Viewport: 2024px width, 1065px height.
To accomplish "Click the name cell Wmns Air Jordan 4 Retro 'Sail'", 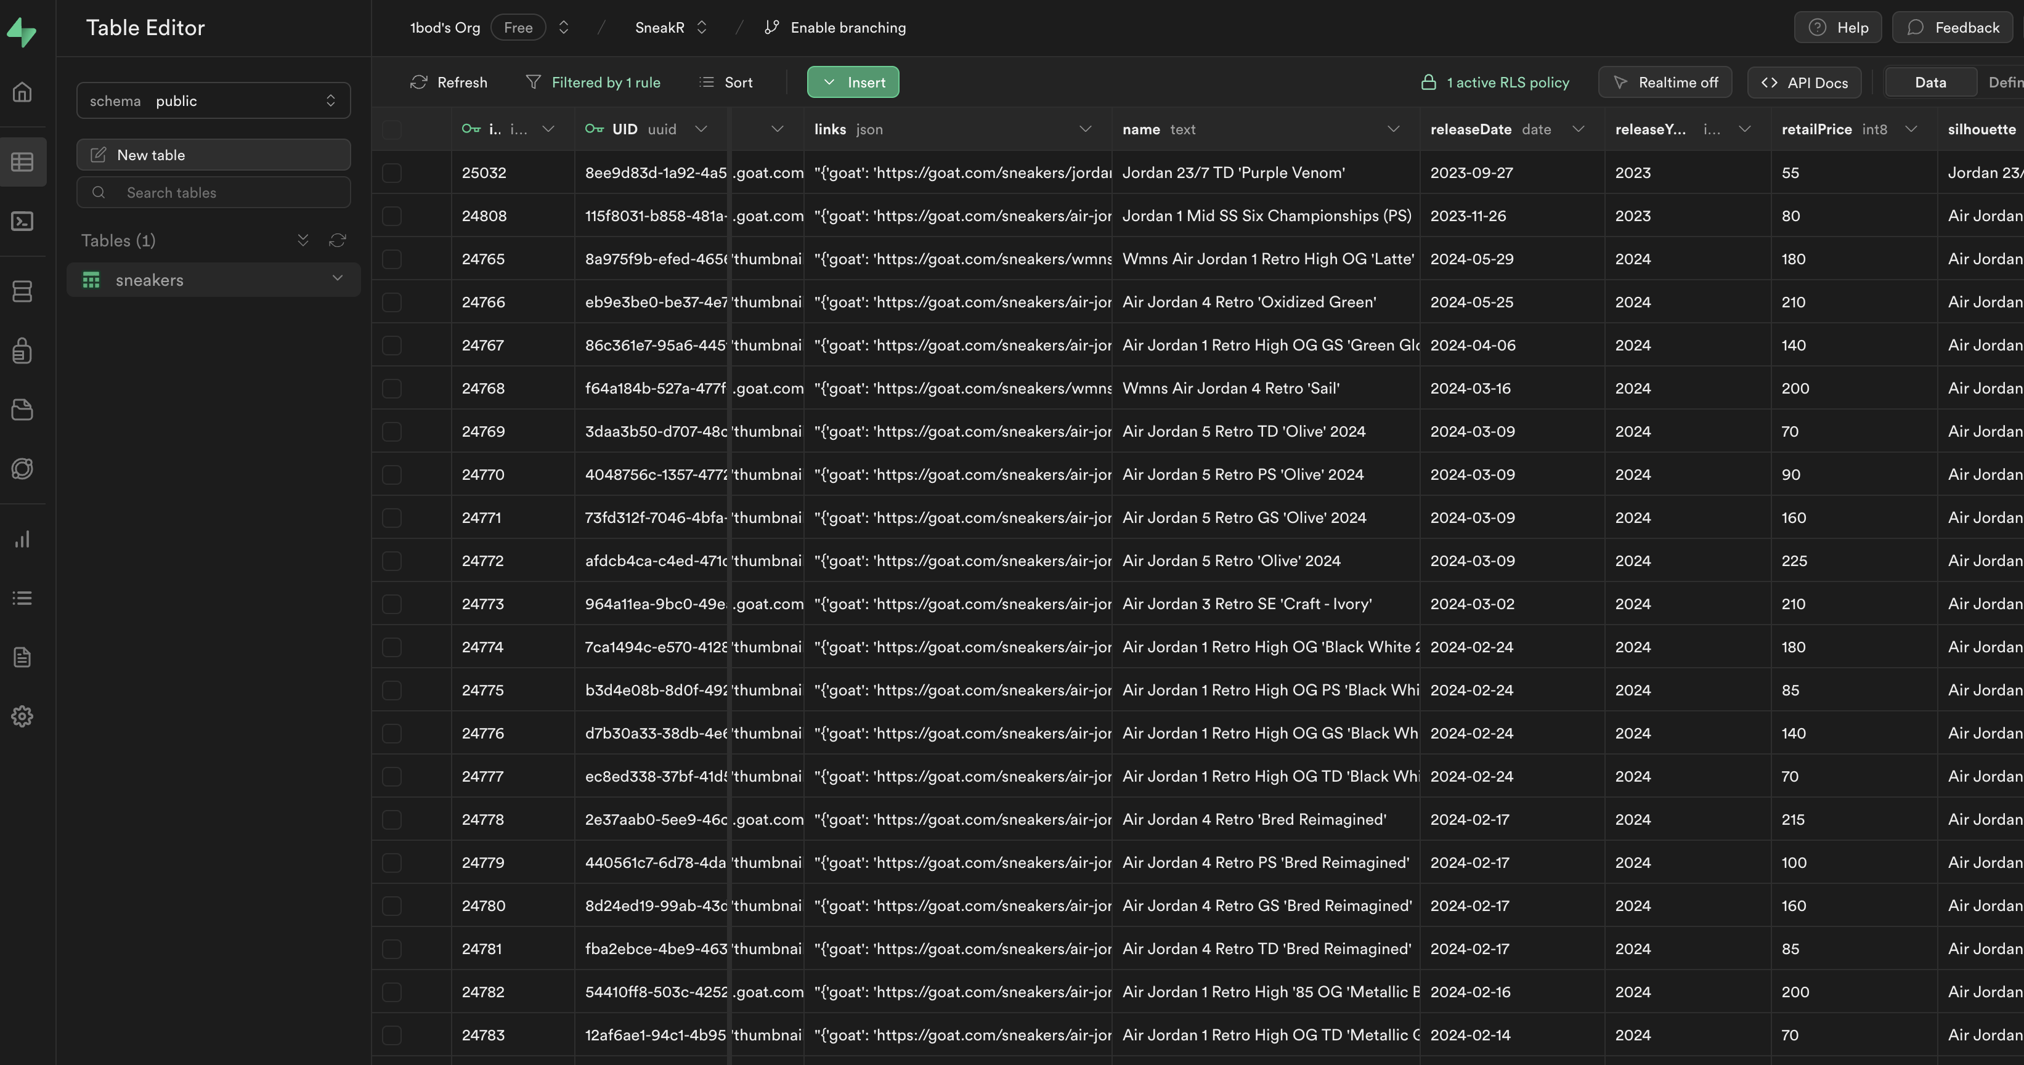I will tap(1265, 389).
